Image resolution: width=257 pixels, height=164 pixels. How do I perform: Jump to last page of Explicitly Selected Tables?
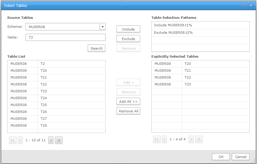199,139
